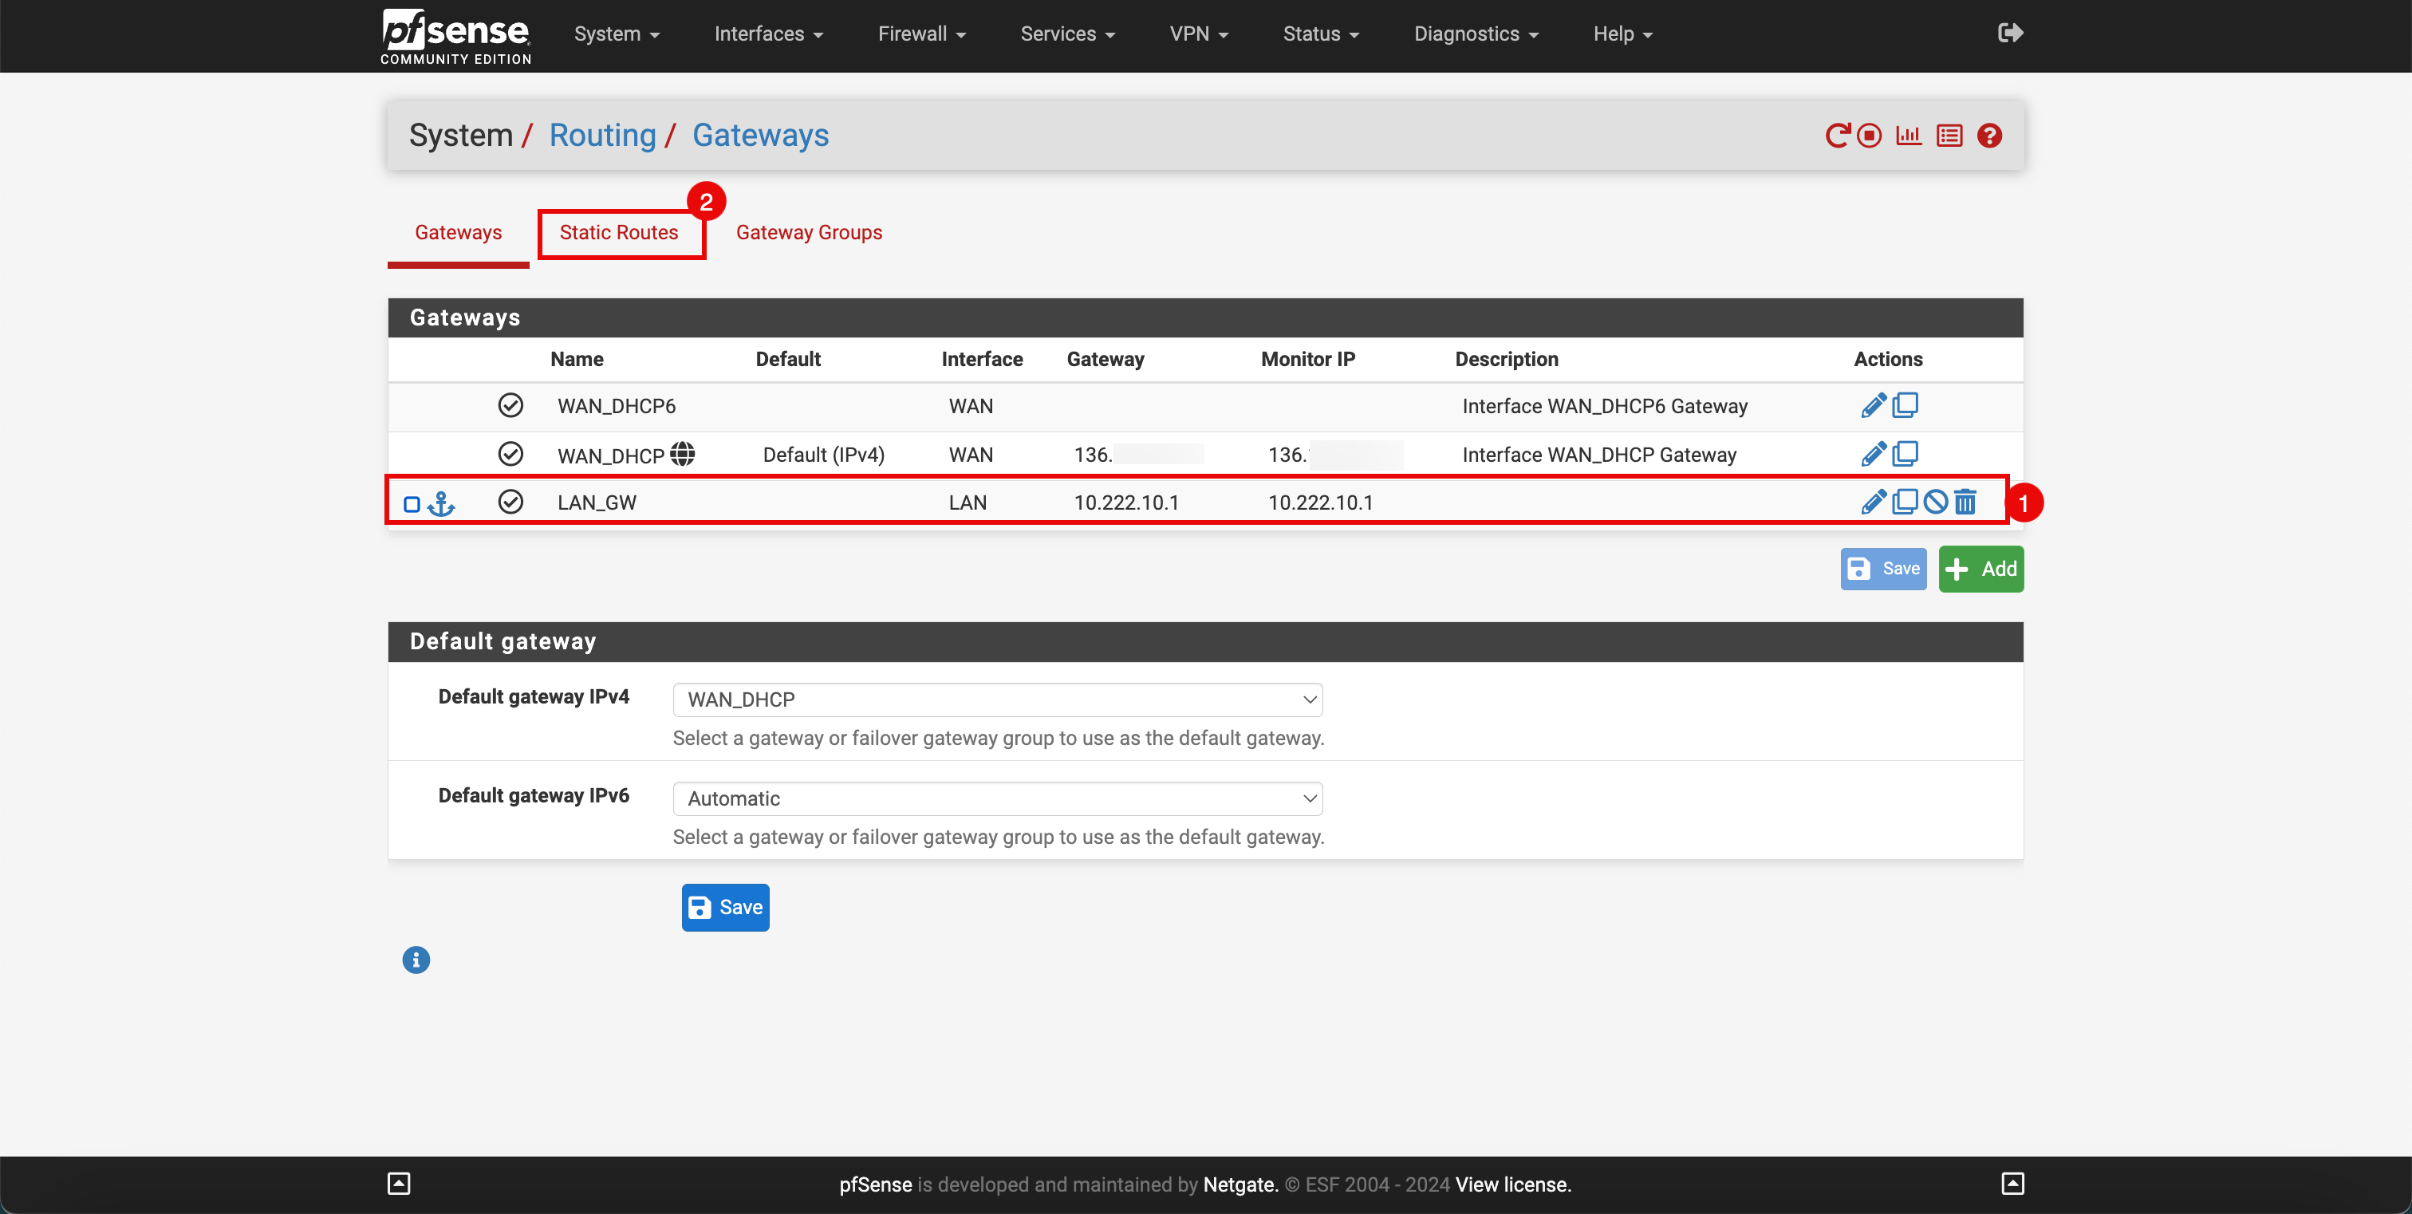Switch to the Static Routes tab
2412x1214 pixels.
coord(617,232)
